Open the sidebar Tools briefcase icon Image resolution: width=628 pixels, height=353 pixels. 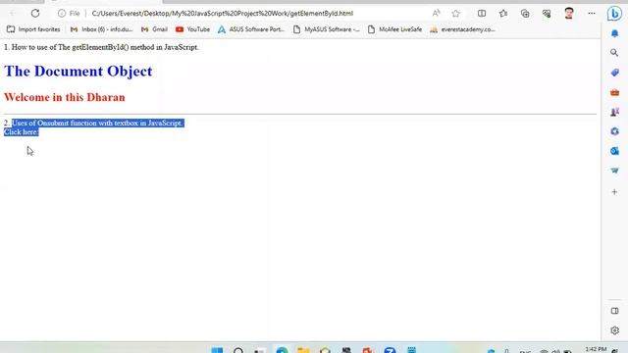point(615,92)
